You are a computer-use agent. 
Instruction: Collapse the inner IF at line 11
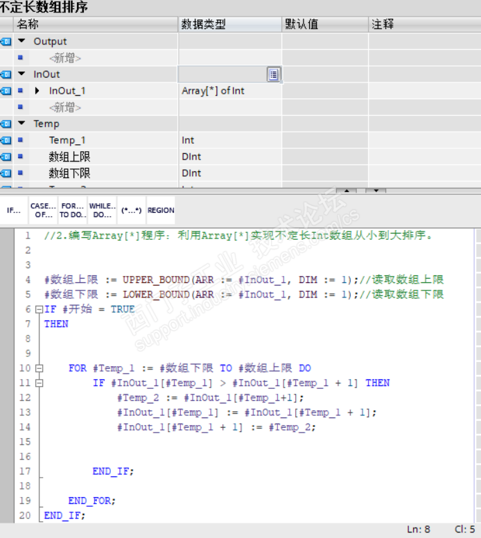pos(39,383)
